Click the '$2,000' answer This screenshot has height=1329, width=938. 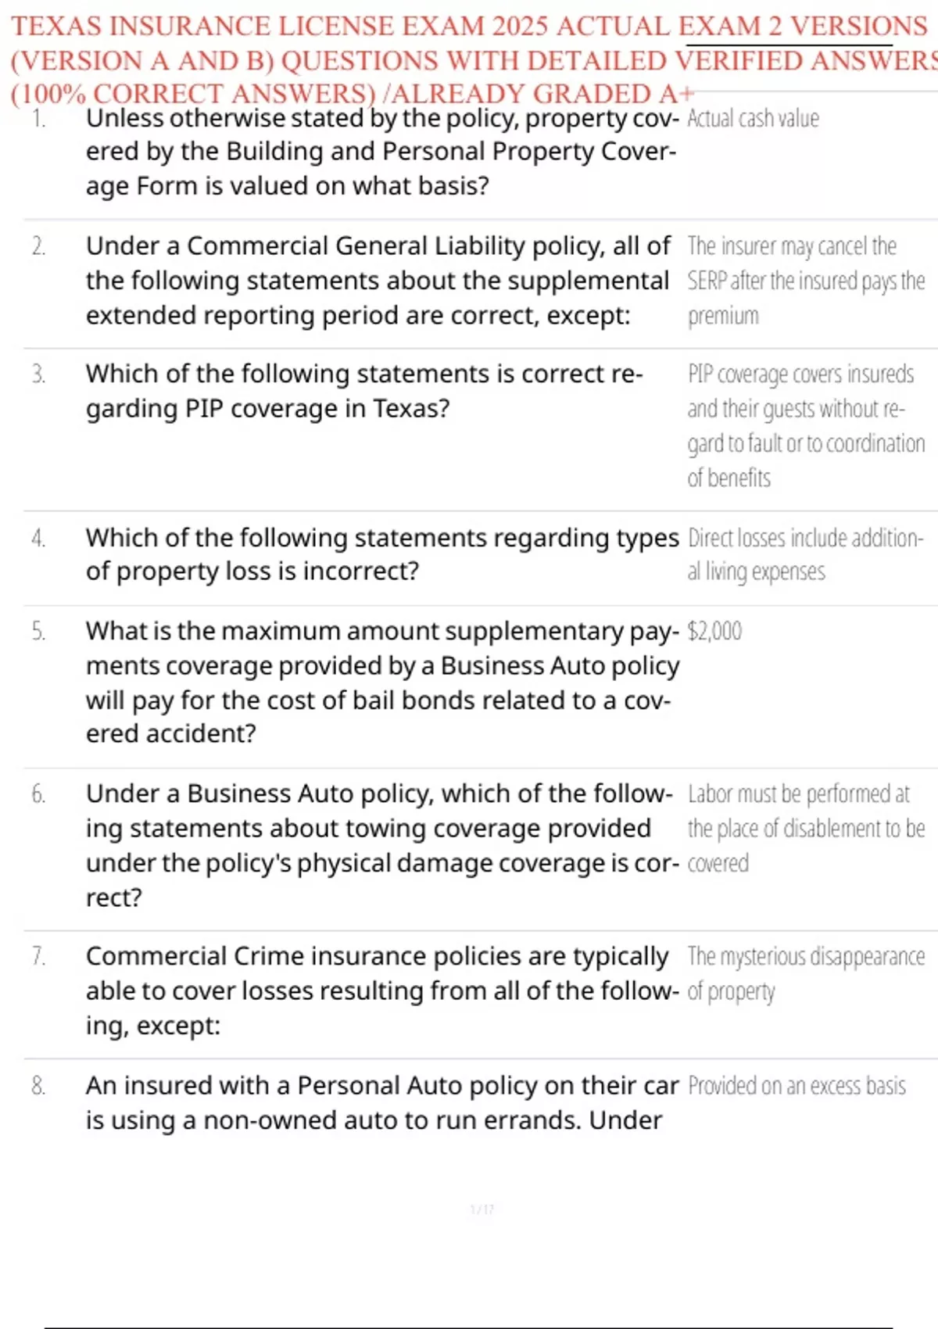coord(714,631)
